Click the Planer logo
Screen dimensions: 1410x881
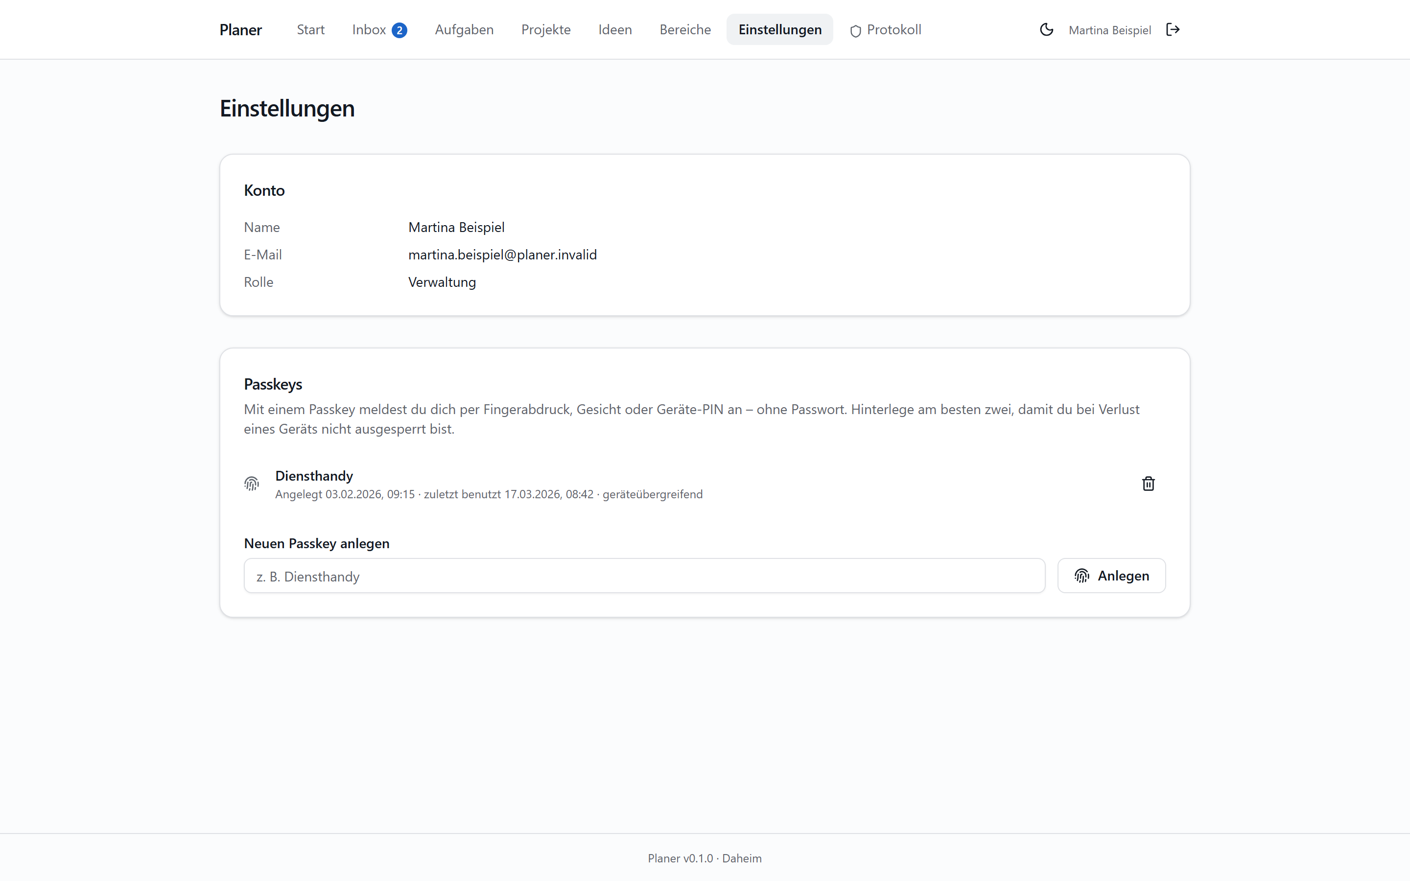tap(241, 30)
